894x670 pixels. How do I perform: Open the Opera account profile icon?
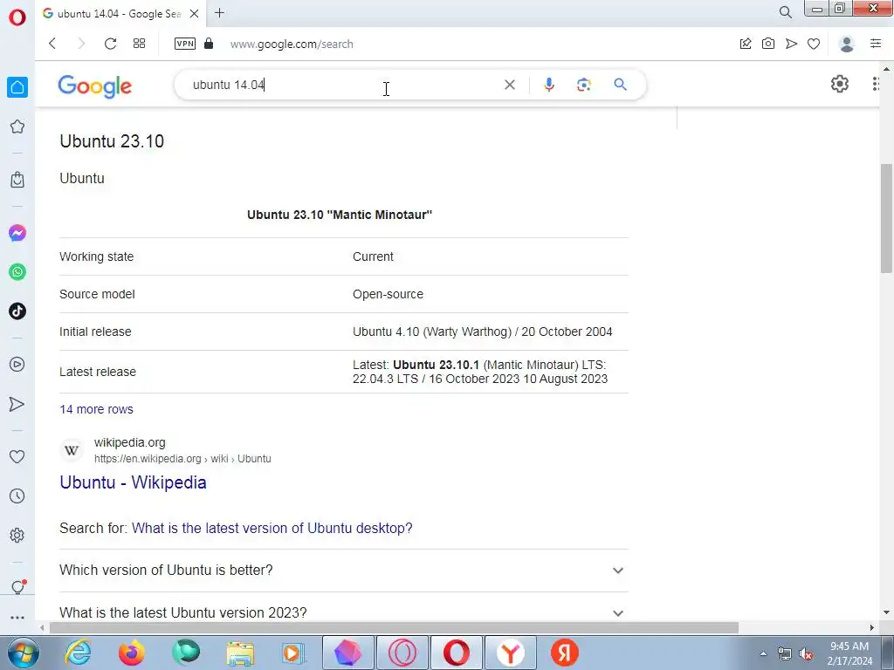(x=847, y=44)
